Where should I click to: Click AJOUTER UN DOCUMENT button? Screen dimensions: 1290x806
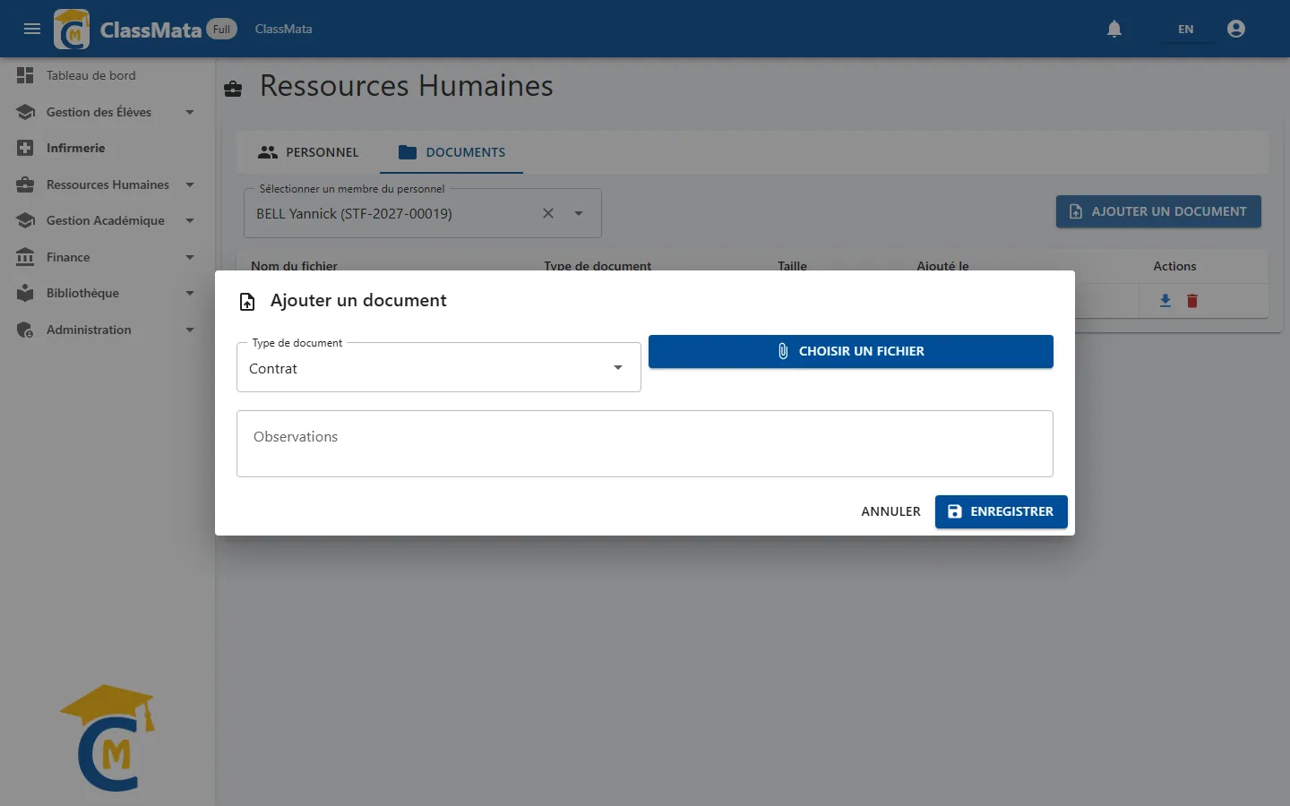pos(1158,211)
